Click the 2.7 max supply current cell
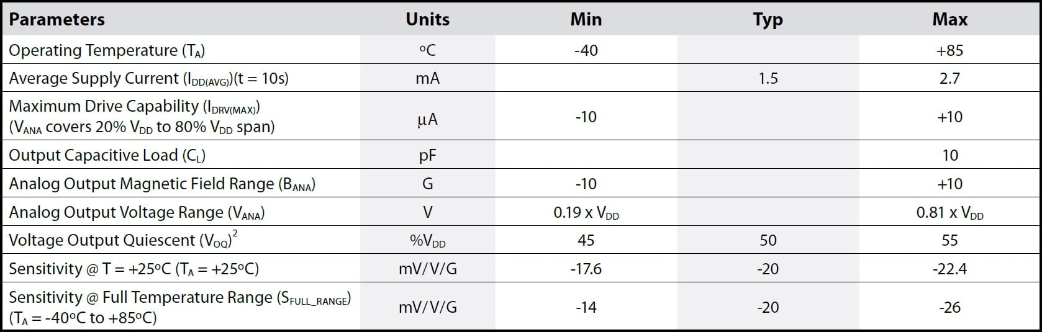Image resolution: width=1042 pixels, height=332 pixels. pyautogui.click(x=949, y=78)
